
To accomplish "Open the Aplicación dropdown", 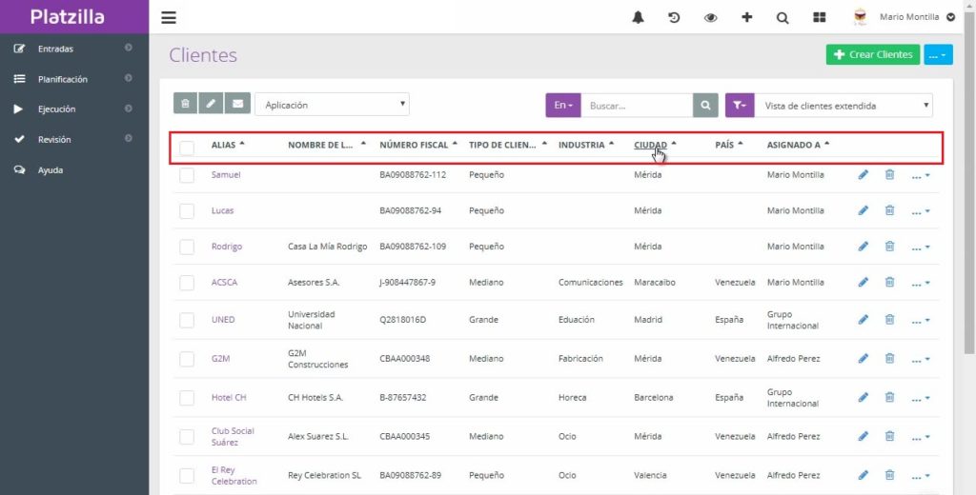I will click(333, 105).
